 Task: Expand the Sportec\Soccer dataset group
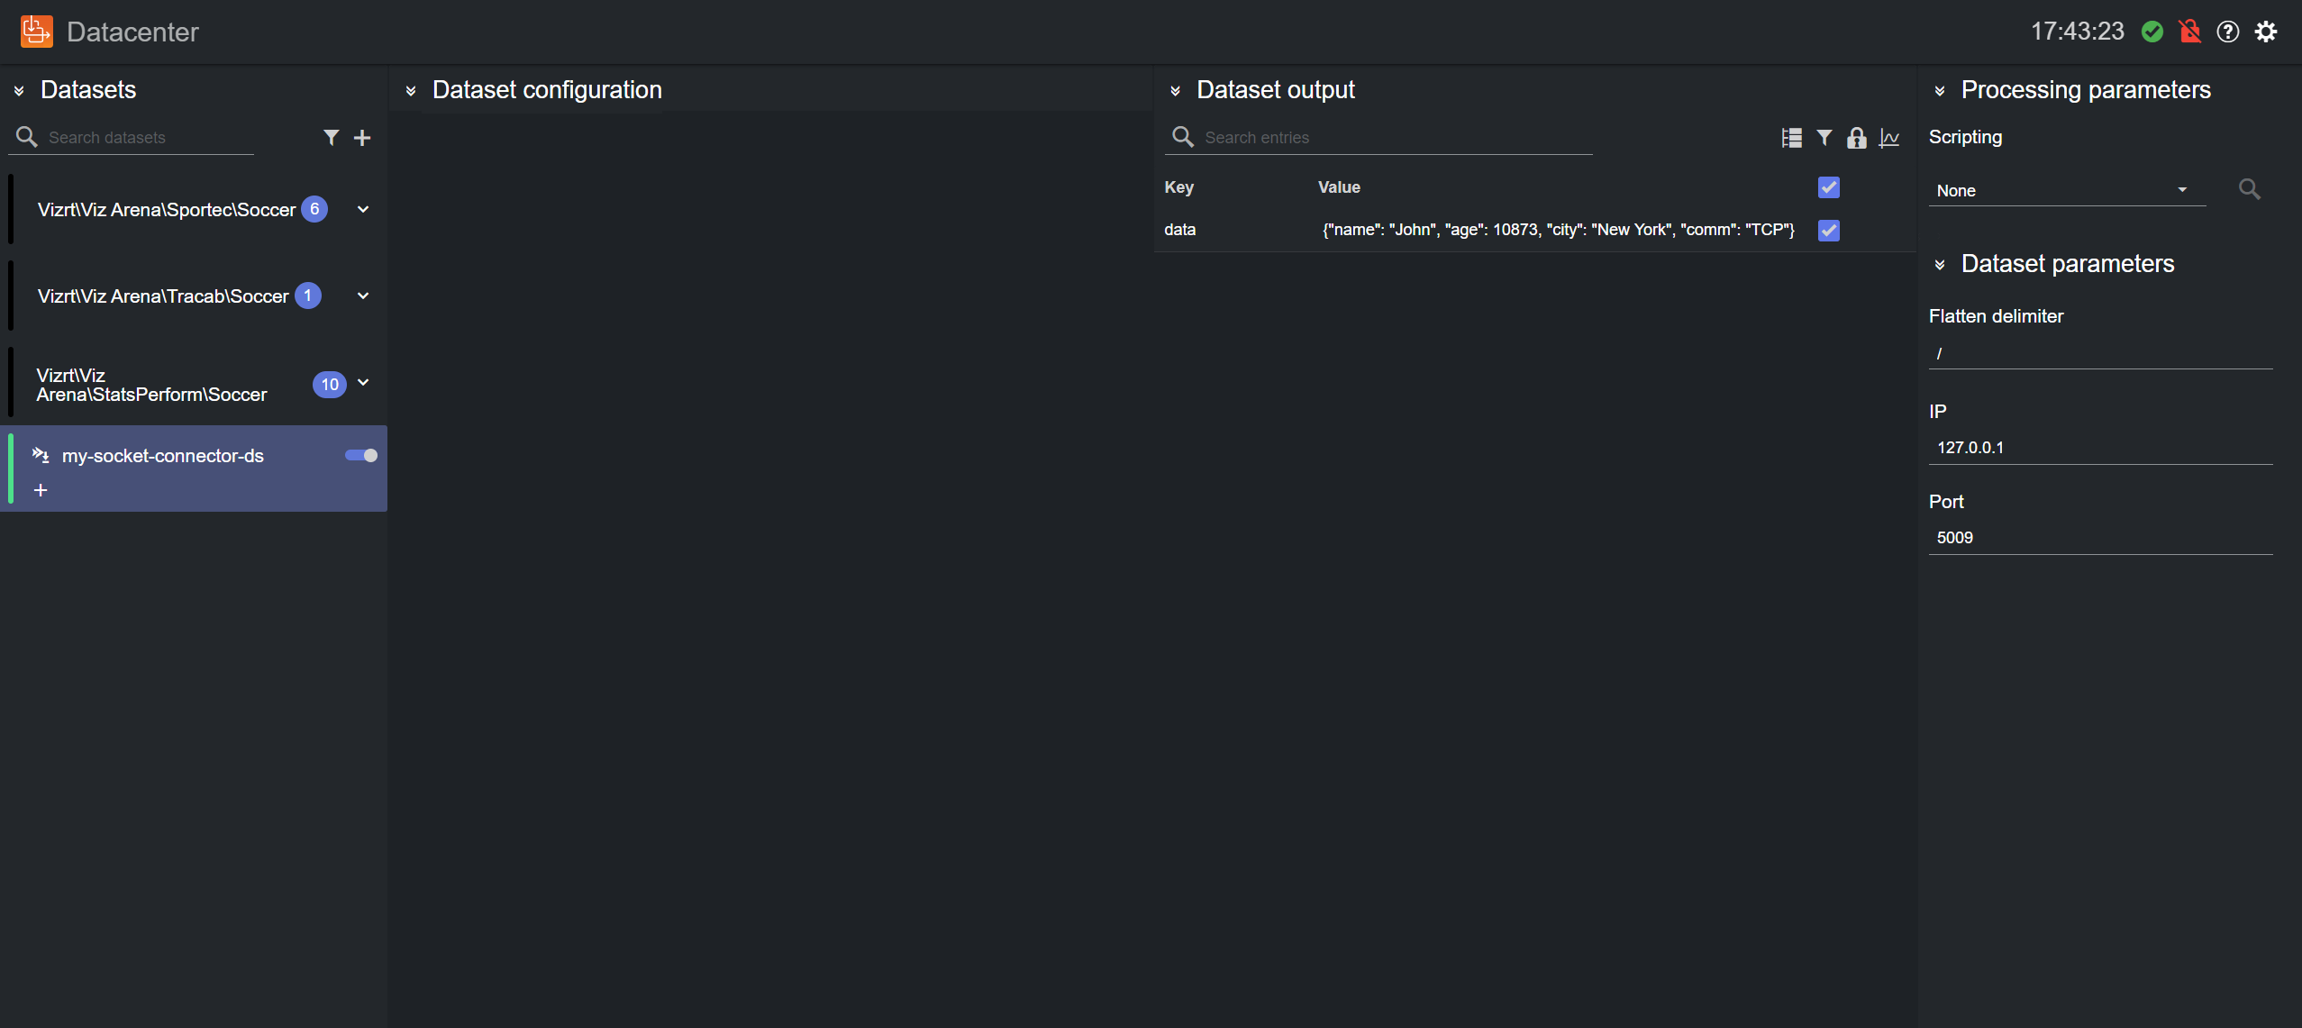pyautogui.click(x=363, y=210)
